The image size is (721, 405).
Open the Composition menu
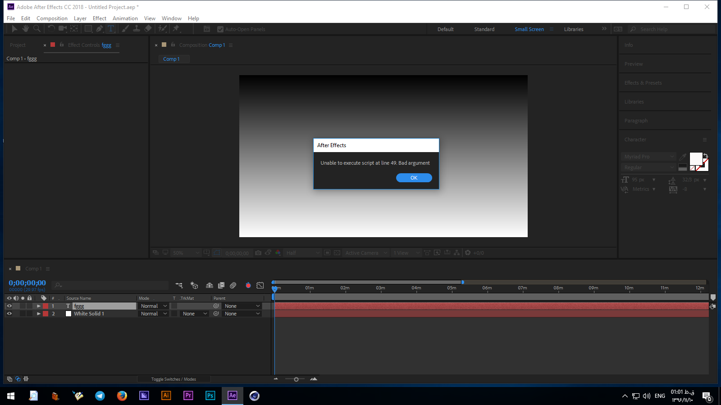pyautogui.click(x=52, y=18)
